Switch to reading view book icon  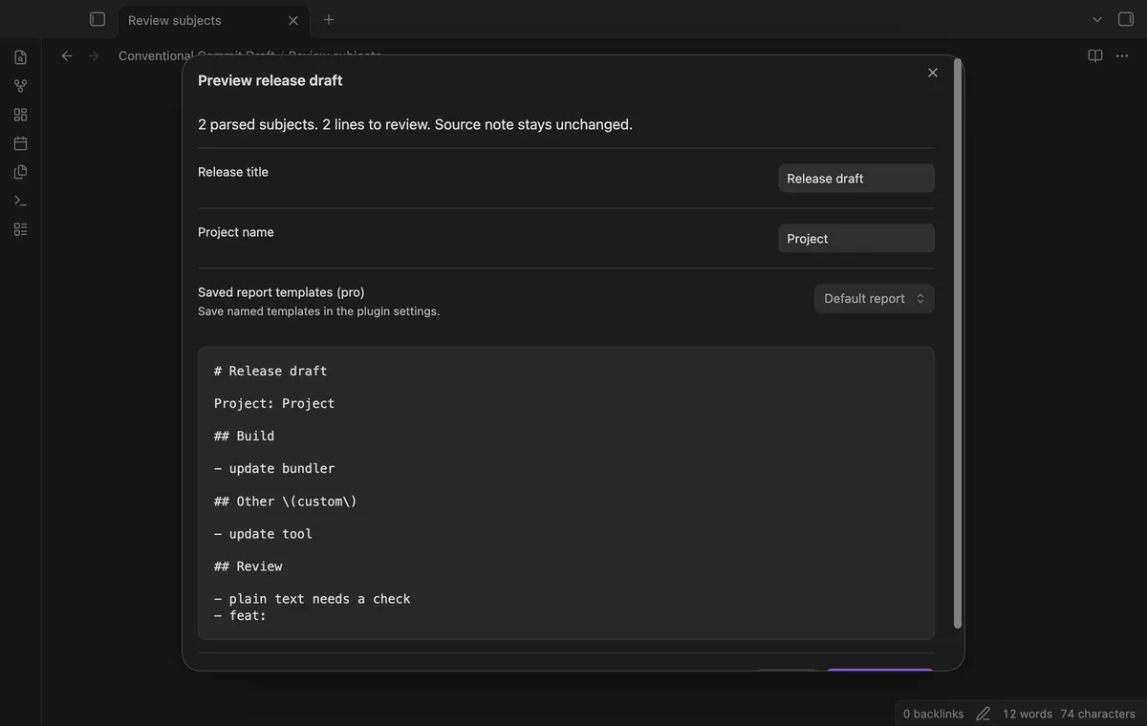(1095, 55)
